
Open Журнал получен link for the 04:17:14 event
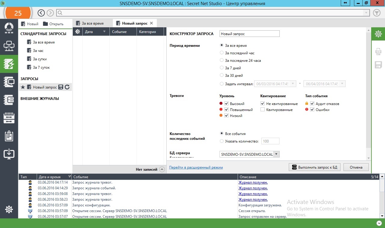click(253, 182)
